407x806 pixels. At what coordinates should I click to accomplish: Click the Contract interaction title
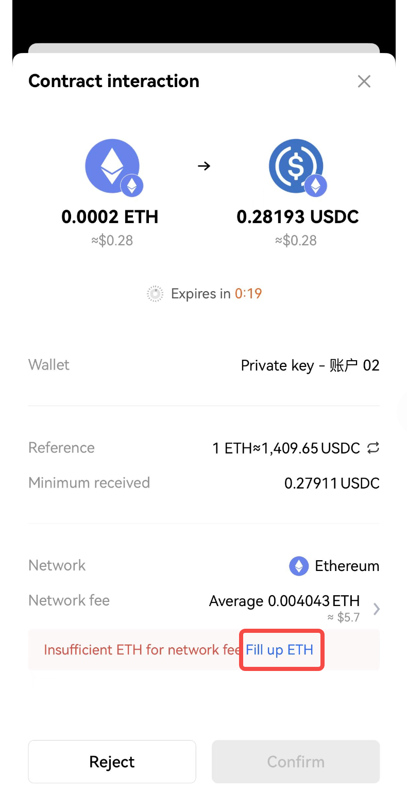(114, 81)
